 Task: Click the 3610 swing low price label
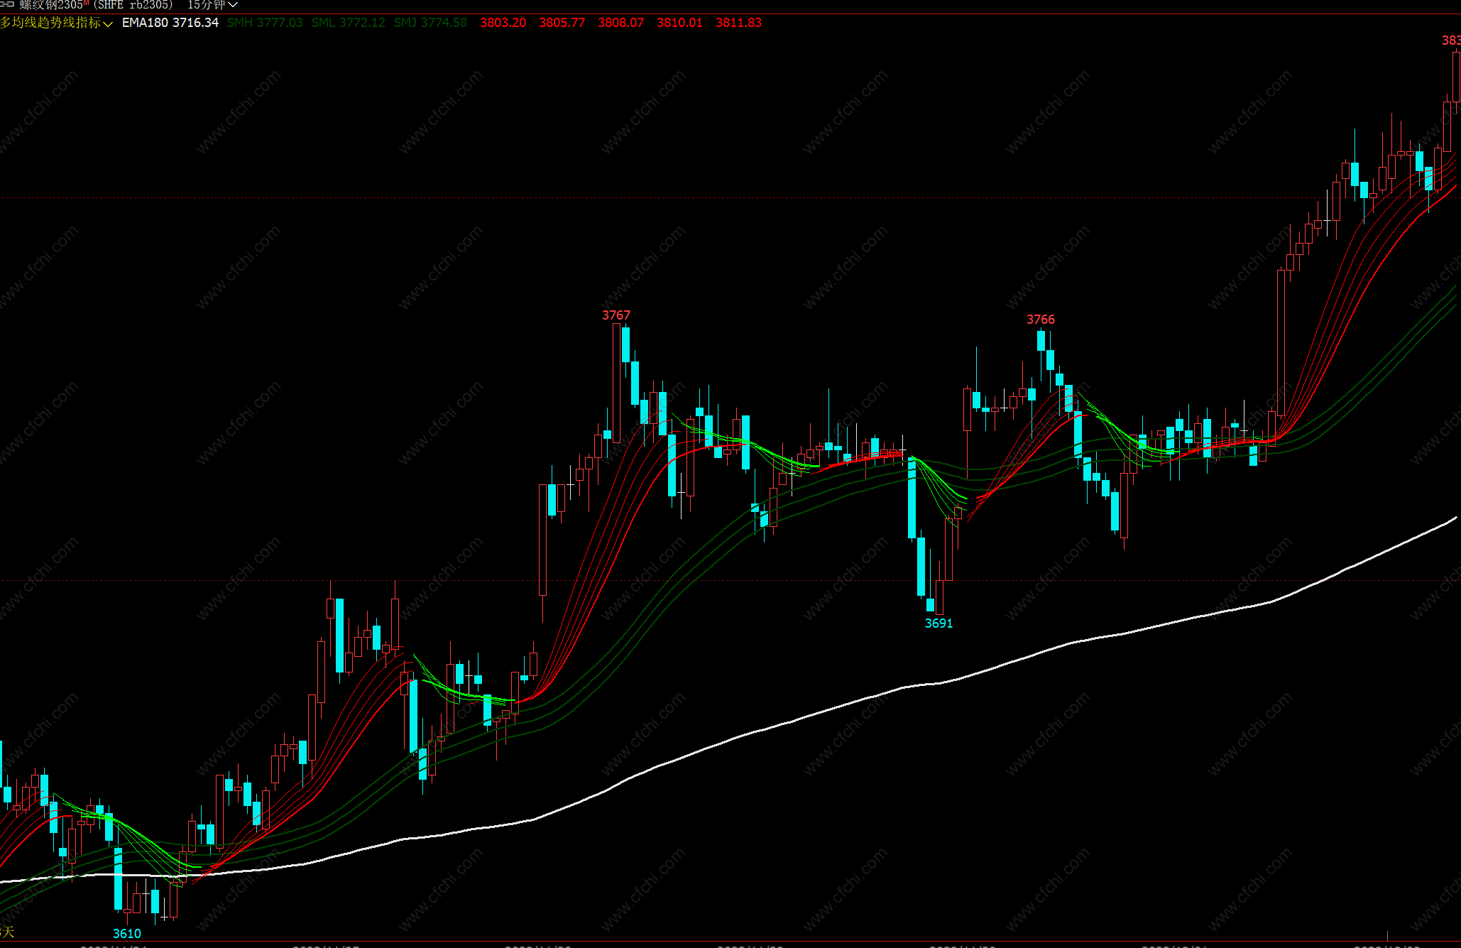(x=127, y=934)
